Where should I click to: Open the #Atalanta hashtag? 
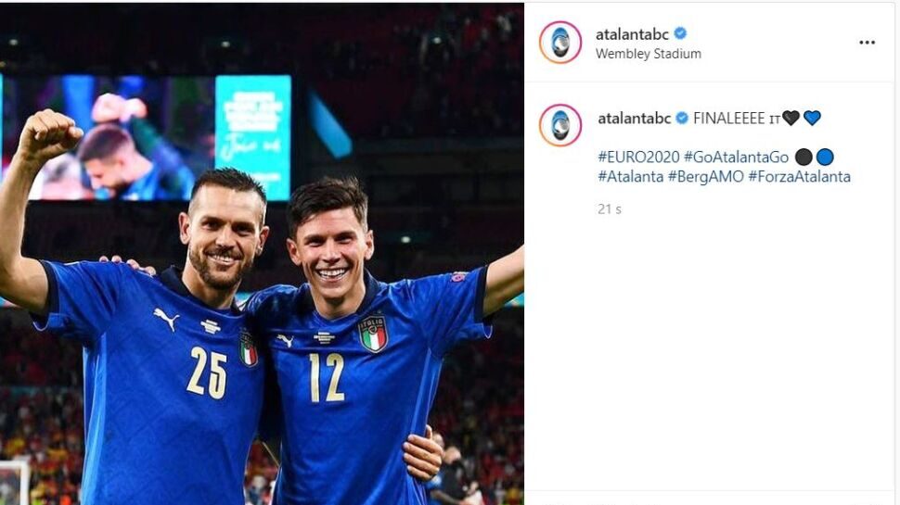point(631,177)
